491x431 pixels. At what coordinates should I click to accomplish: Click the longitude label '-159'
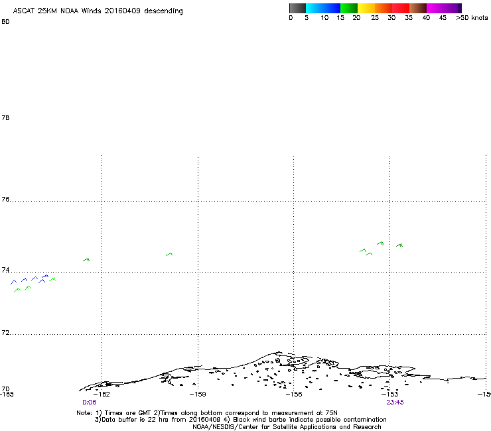(198, 394)
